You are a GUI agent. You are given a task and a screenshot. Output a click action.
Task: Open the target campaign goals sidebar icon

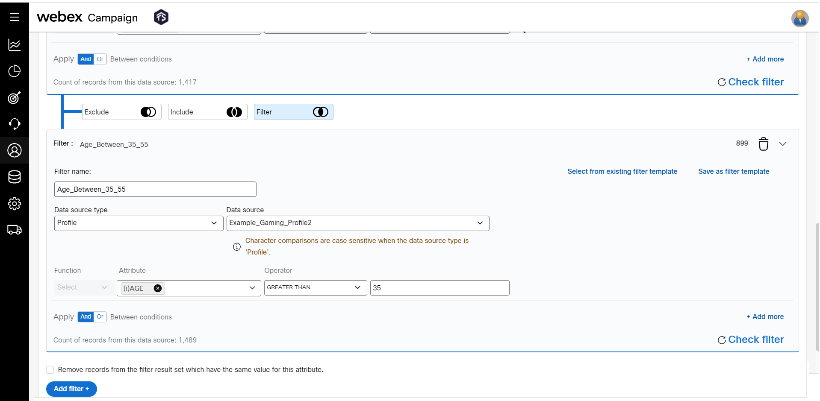[x=15, y=98]
